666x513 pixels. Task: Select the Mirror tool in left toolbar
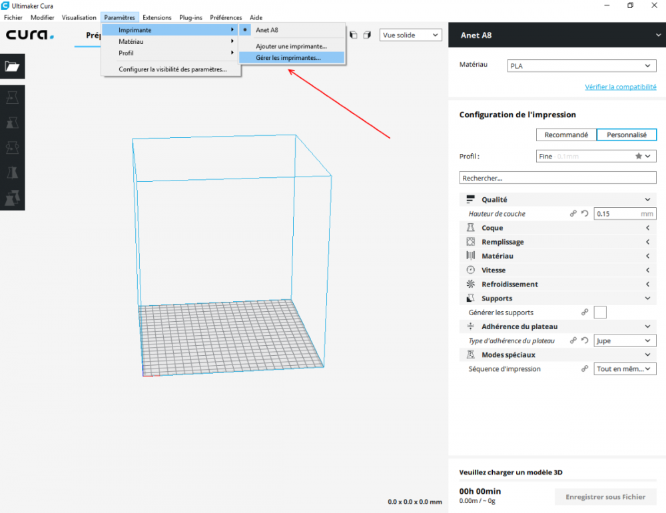coord(12,173)
